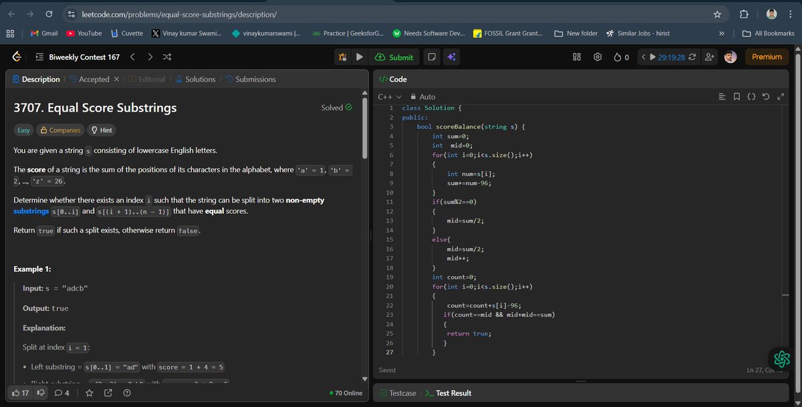Open the locked Companies tag

(x=61, y=130)
